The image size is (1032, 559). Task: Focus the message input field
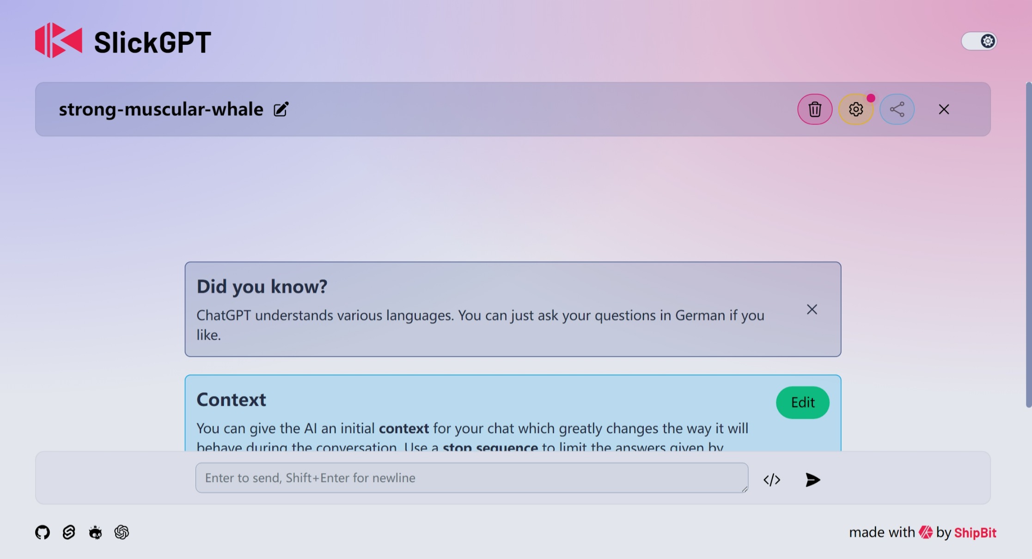[471, 478]
